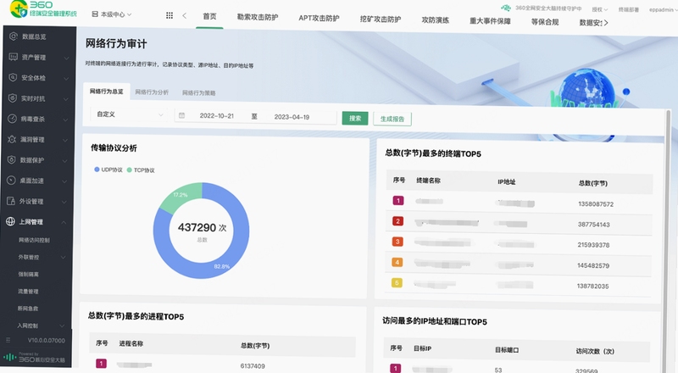Viewport: 678px width, 373px height.
Task: Click the 病毒查杀 icon in sidebar
Action: pos(12,119)
